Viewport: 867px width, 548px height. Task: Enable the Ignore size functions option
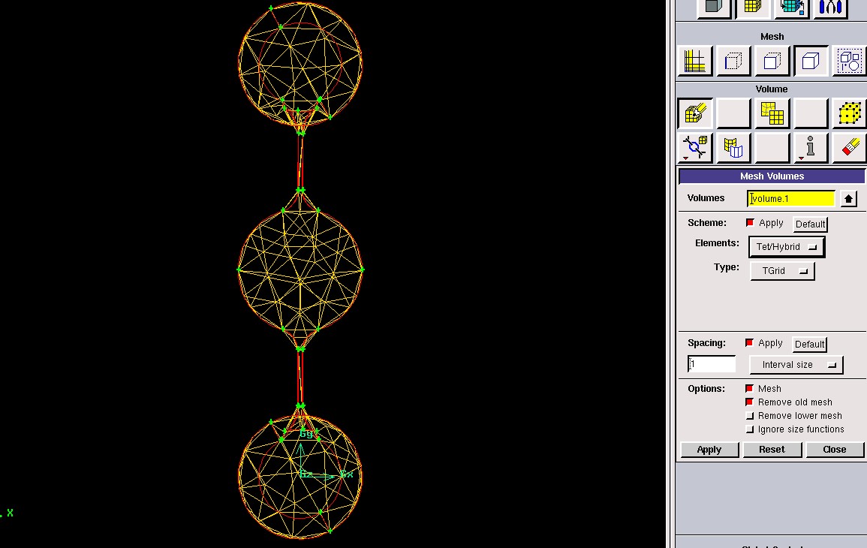point(749,429)
